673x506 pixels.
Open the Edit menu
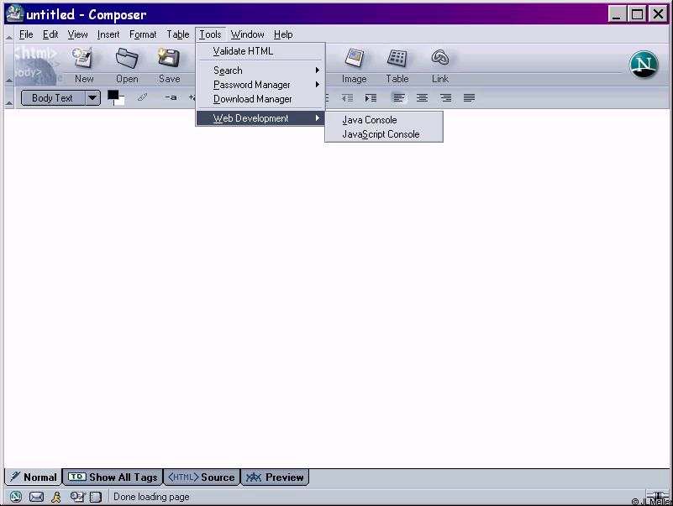(x=50, y=34)
